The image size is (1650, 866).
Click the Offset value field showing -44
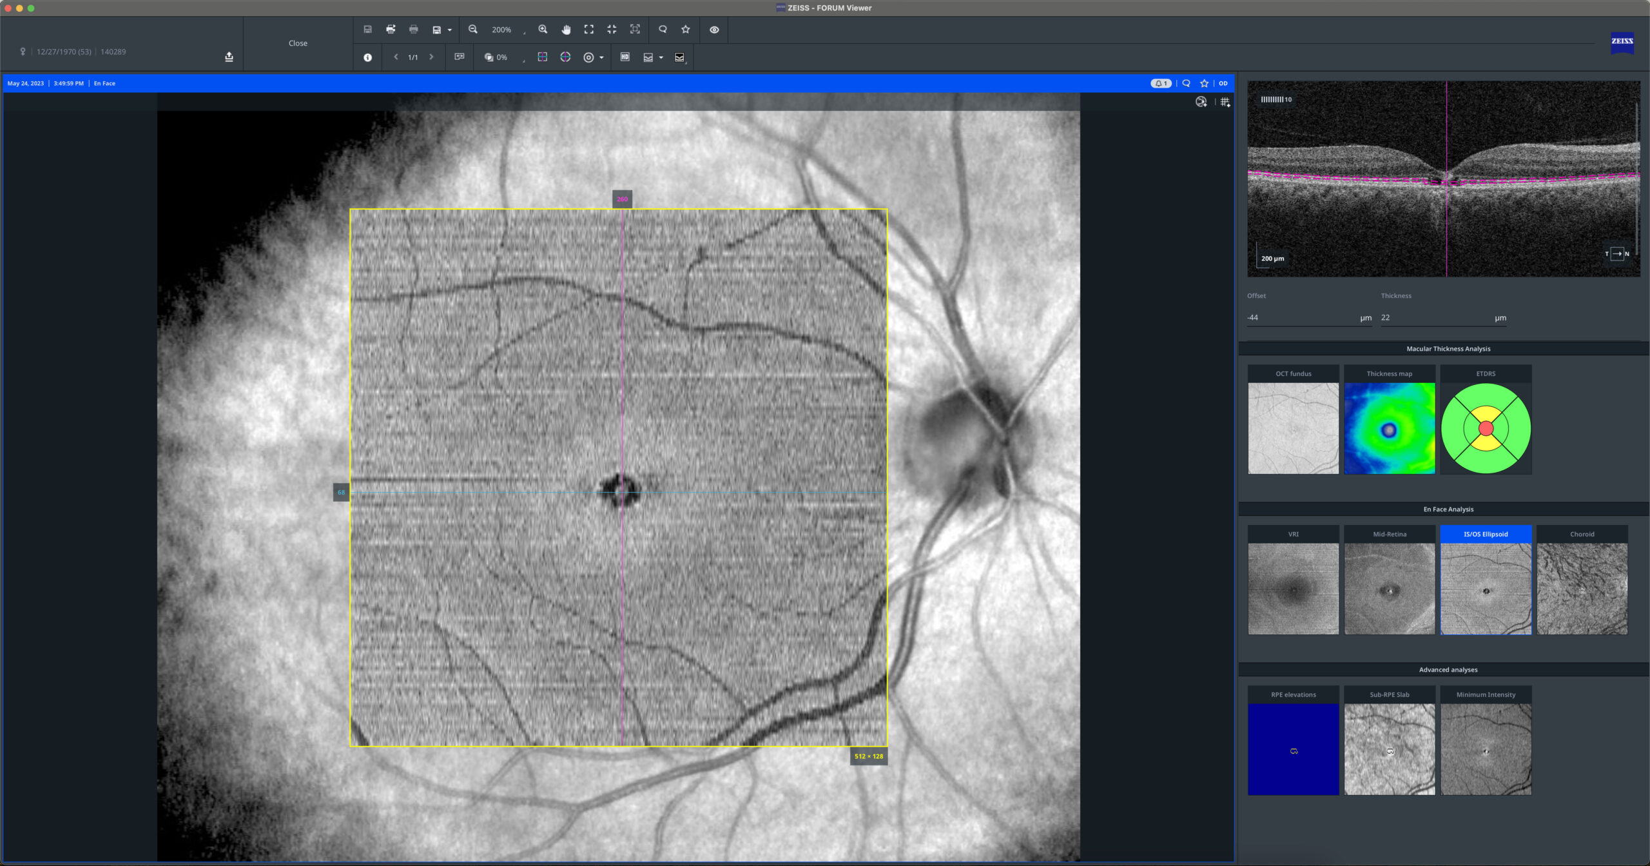click(1310, 318)
